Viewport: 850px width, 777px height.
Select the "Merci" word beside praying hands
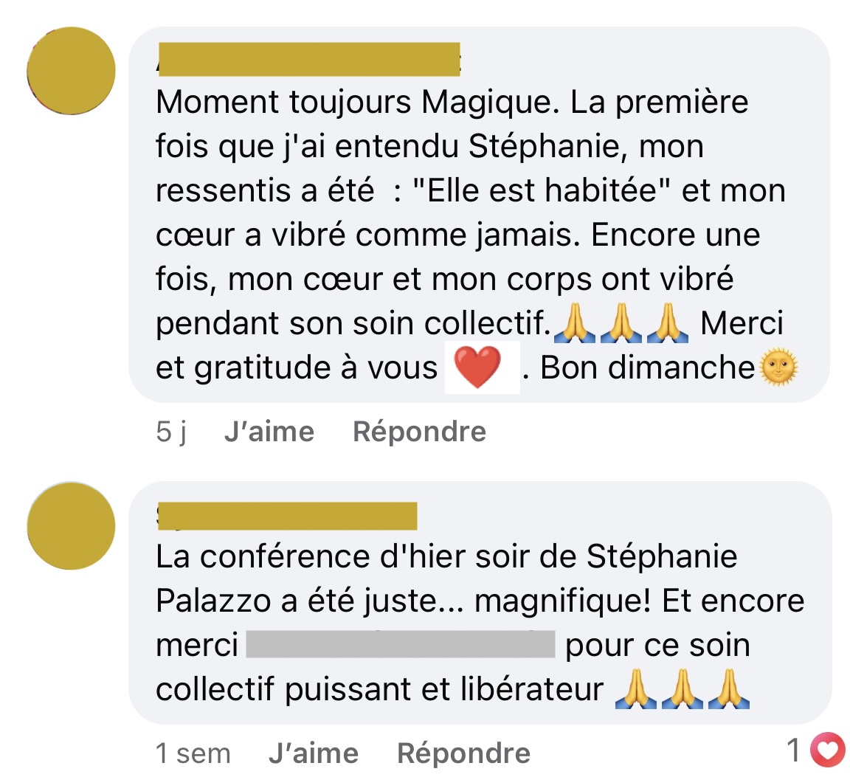(742, 323)
